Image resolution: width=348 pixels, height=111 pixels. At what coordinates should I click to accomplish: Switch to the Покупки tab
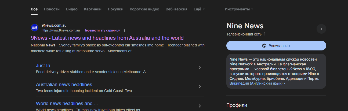point(116,9)
